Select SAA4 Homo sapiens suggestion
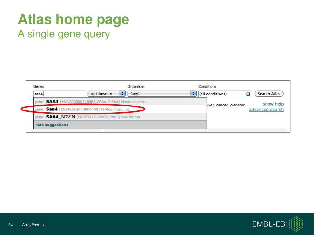This screenshot has height=235, width=314. [x=120, y=102]
